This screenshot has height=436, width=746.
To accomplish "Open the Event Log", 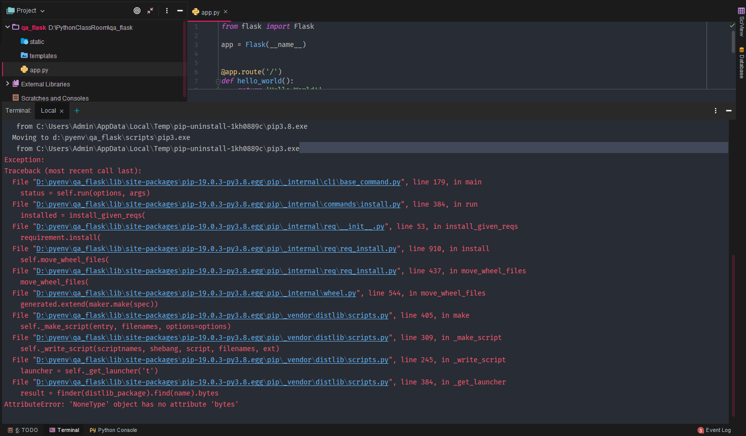I will click(x=714, y=430).
